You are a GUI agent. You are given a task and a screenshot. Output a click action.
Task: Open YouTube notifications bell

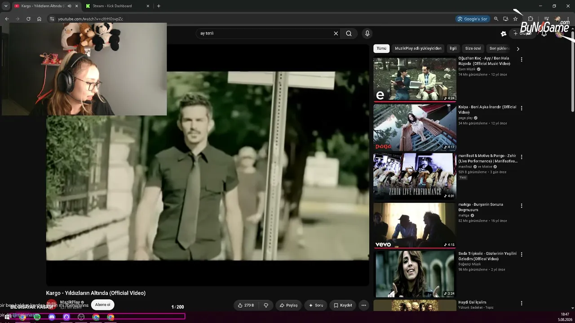544,33
